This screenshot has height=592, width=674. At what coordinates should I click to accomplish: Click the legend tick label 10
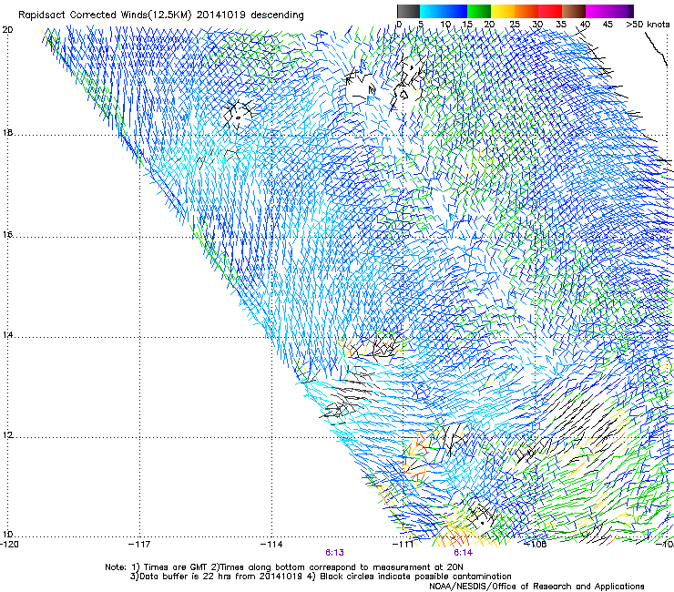(445, 25)
